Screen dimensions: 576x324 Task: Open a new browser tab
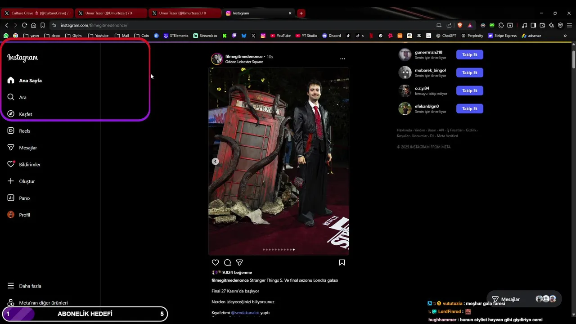(x=301, y=13)
